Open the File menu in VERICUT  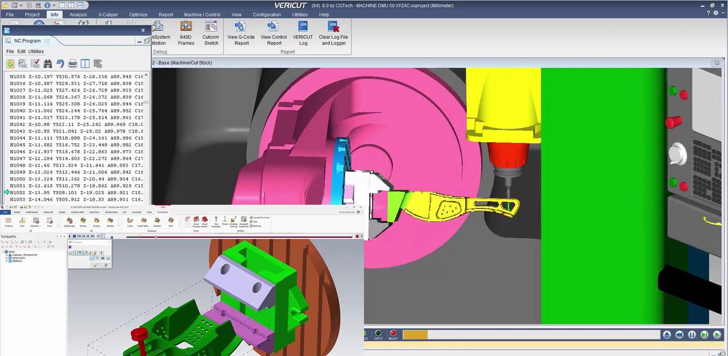click(x=10, y=15)
